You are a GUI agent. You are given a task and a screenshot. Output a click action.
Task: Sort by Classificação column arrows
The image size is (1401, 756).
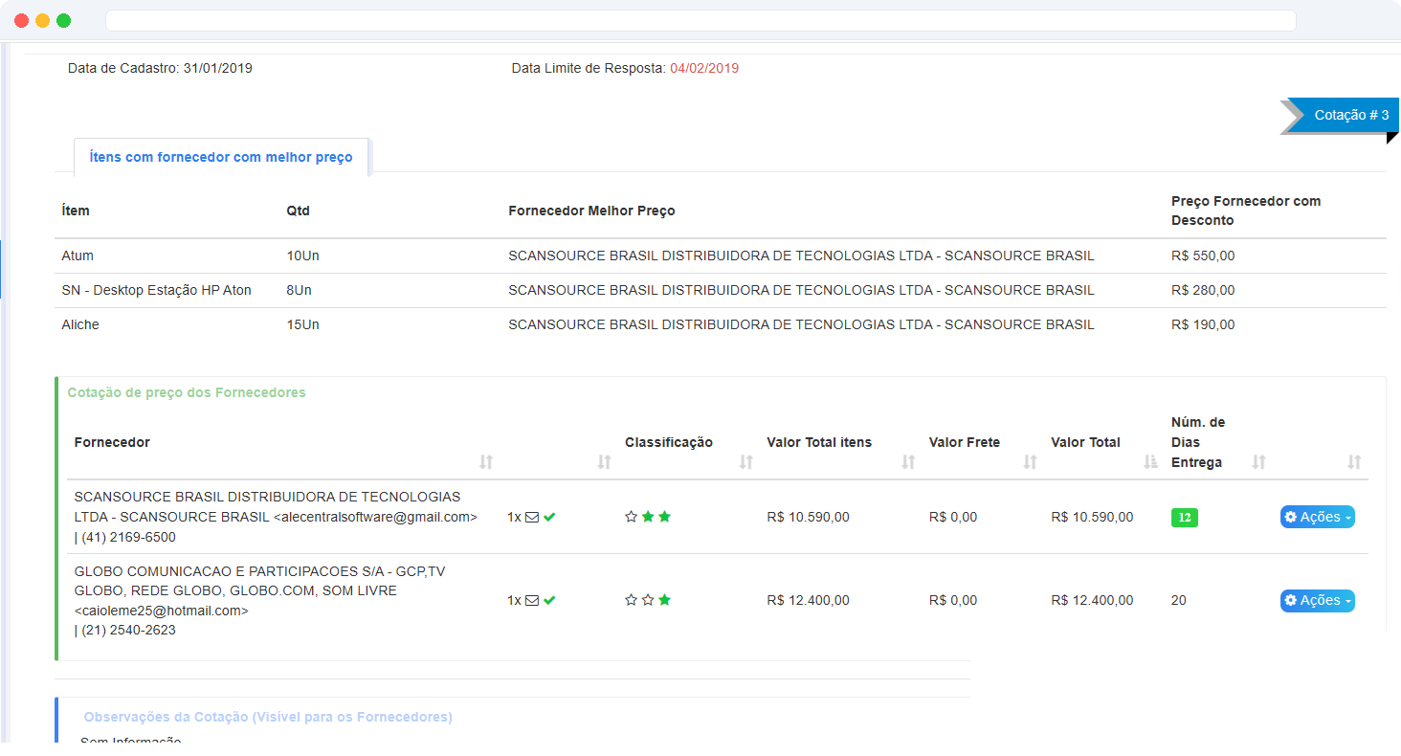coord(746,462)
